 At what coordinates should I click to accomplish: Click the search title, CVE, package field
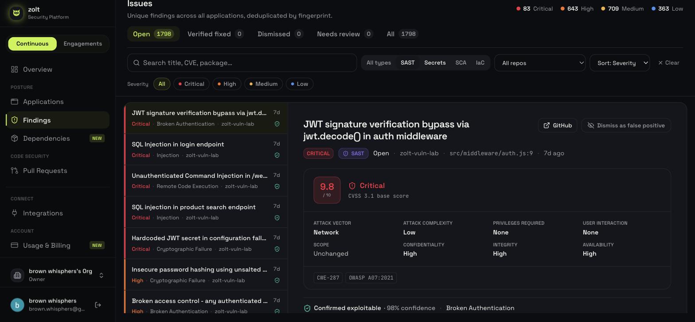coord(242,63)
